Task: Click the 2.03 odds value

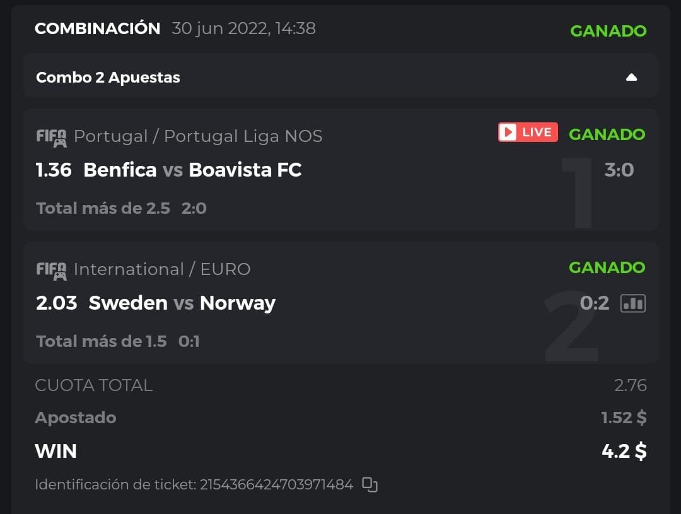Action: pos(56,303)
